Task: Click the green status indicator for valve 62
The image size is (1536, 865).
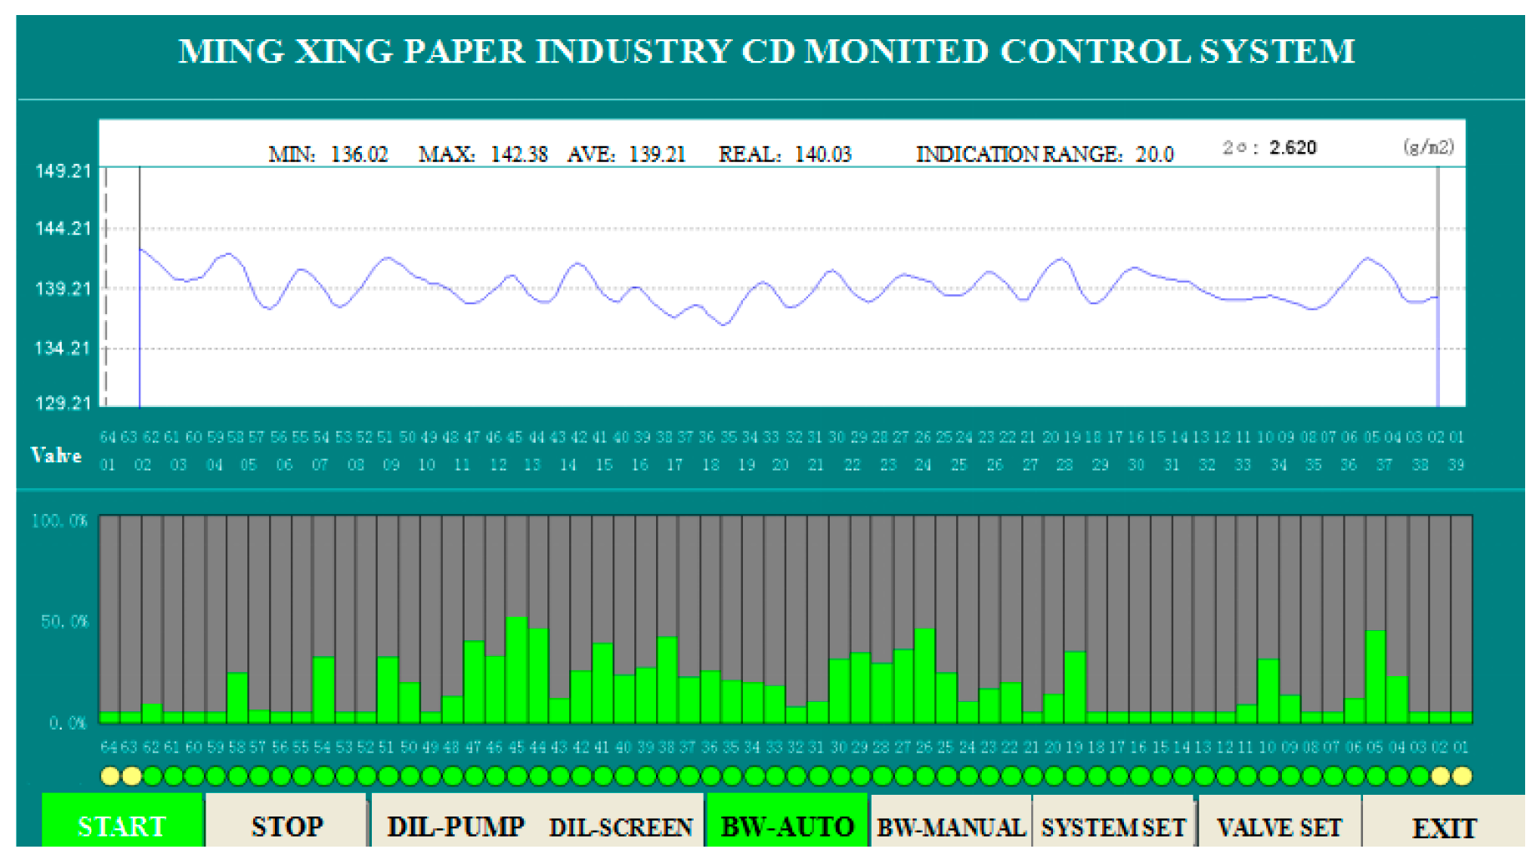Action: coord(152,776)
